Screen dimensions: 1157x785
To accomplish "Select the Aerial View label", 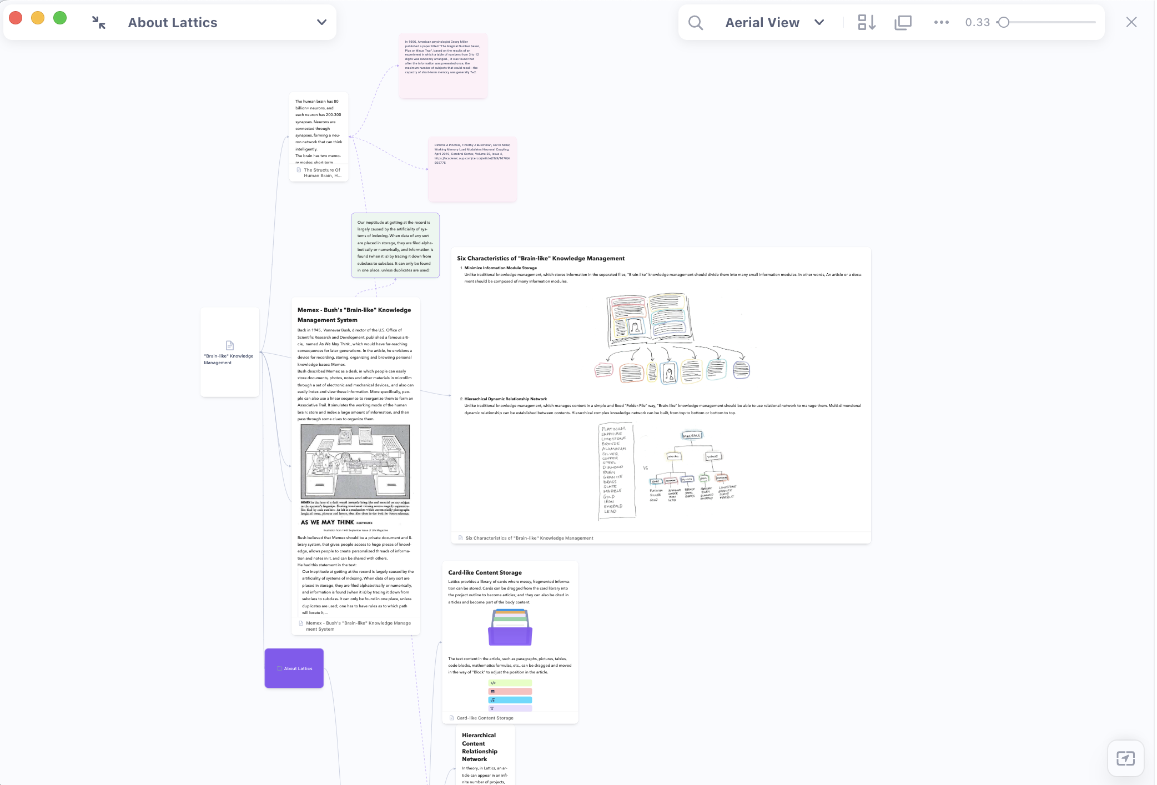I will point(762,22).
